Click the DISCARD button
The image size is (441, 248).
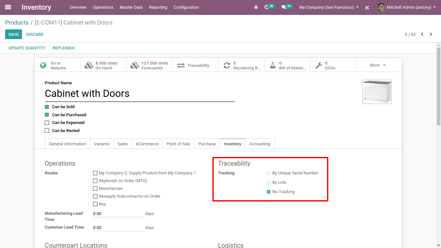tap(35, 35)
